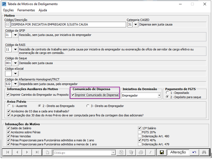This screenshot has height=159, width=212.
Task: Click the undo arrow icon
Action: click(x=194, y=152)
